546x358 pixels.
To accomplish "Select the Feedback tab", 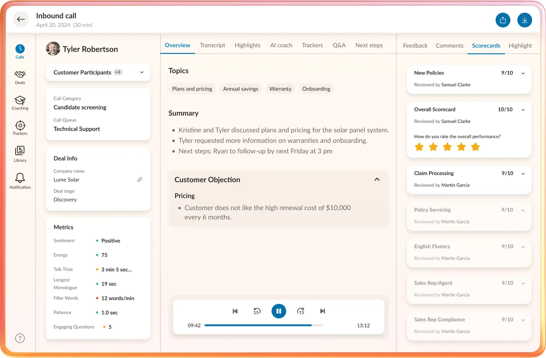I will coord(415,45).
